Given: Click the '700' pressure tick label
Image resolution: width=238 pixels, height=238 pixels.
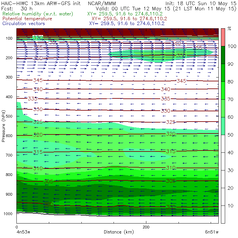Looking at the screenshot, I should click(x=9, y=155).
